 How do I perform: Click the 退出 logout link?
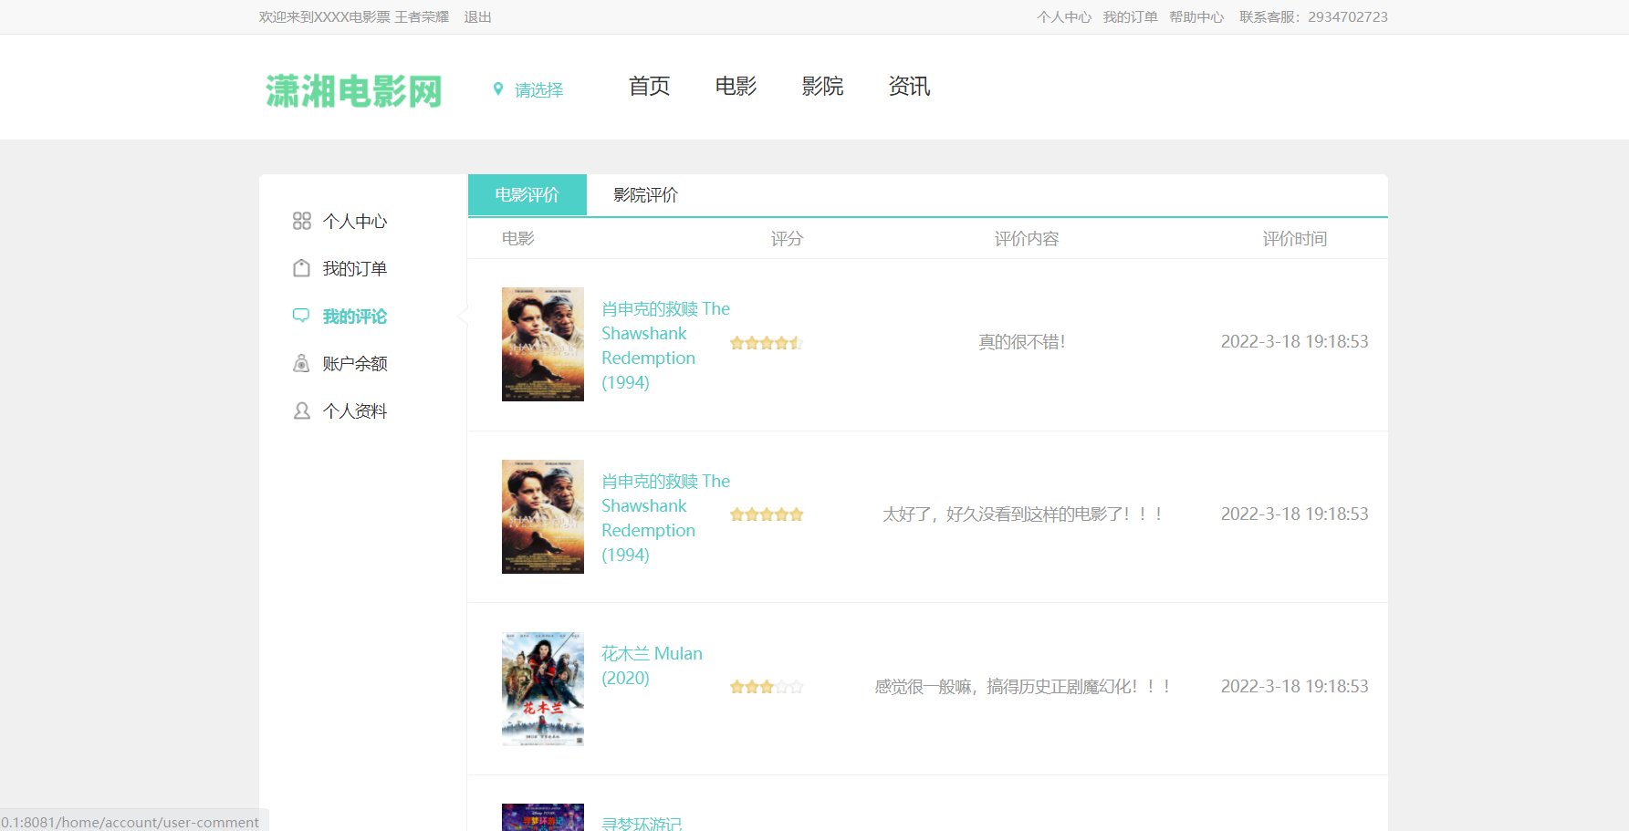477,17
